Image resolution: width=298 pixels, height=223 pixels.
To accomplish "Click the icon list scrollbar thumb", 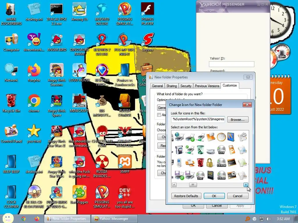I will coord(193,185).
